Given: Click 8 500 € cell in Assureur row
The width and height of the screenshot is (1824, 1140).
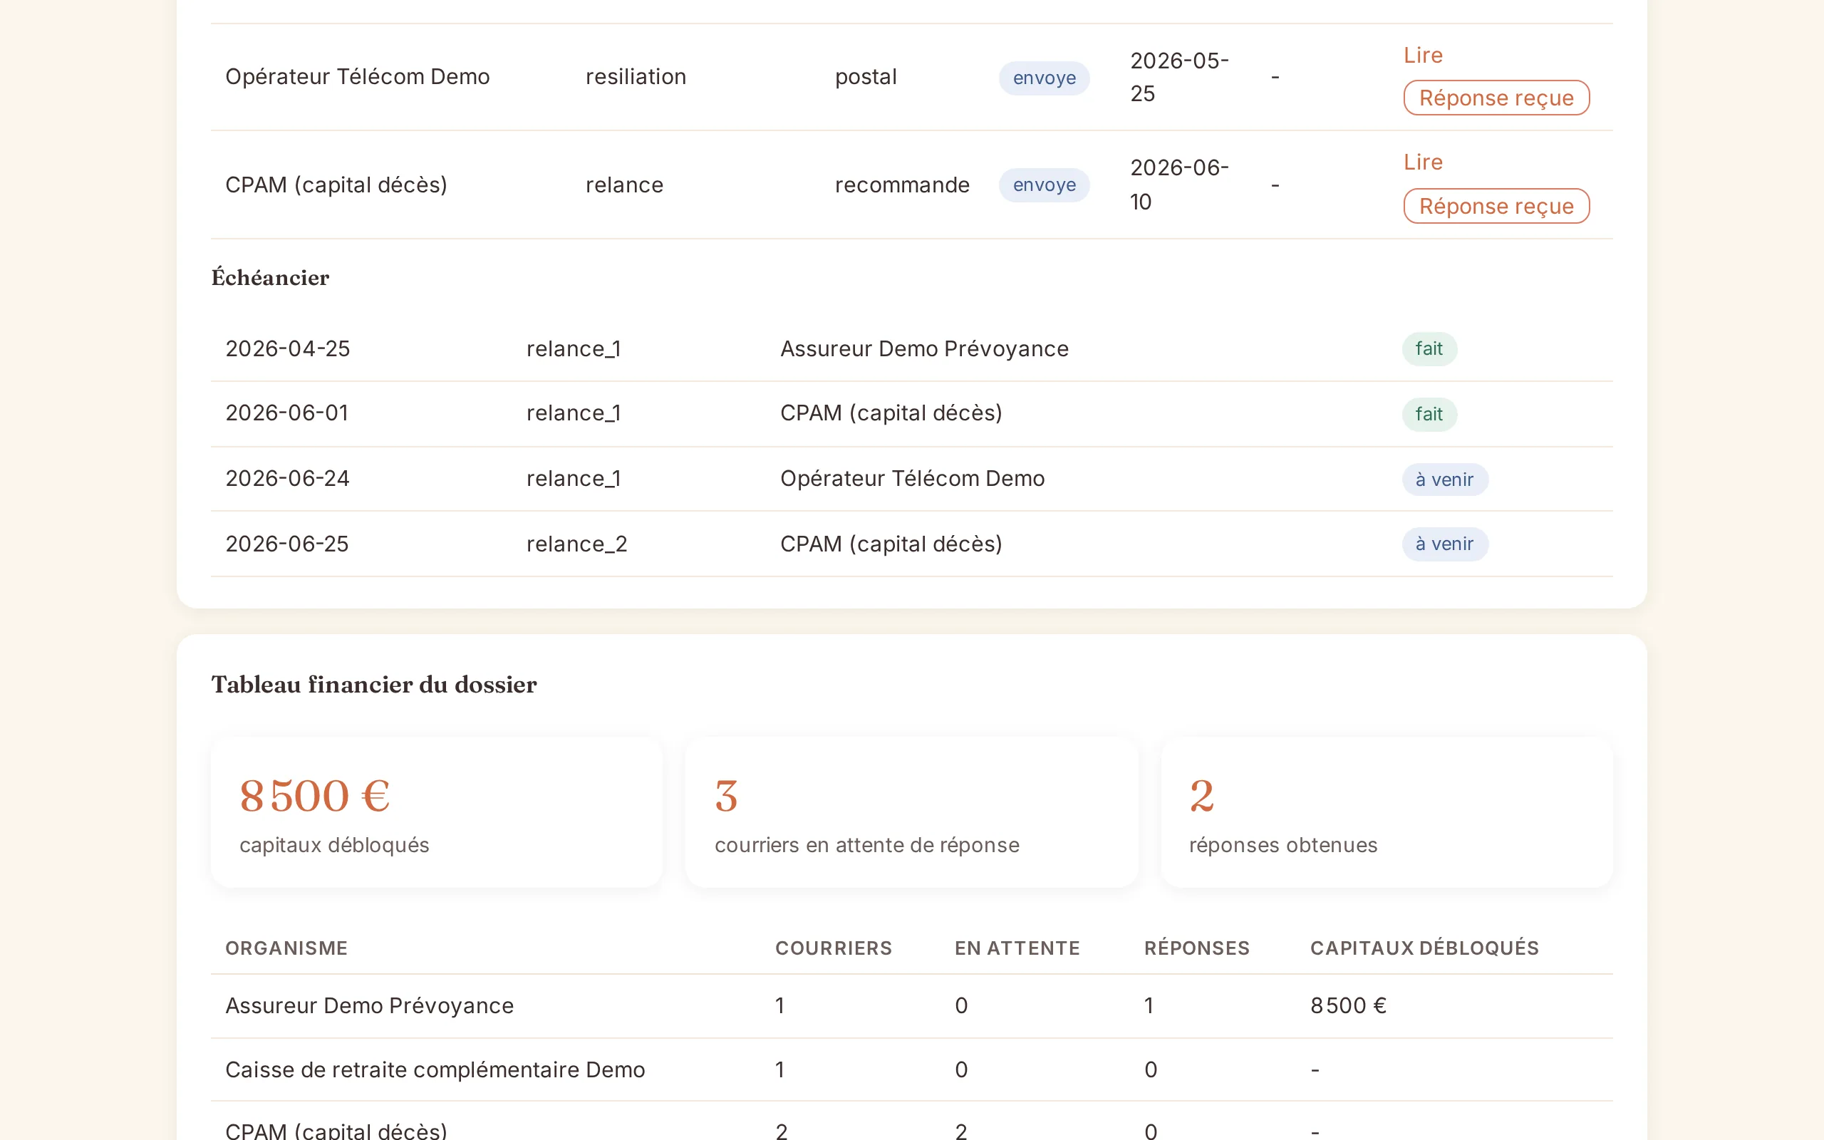Looking at the screenshot, I should (x=1347, y=1006).
